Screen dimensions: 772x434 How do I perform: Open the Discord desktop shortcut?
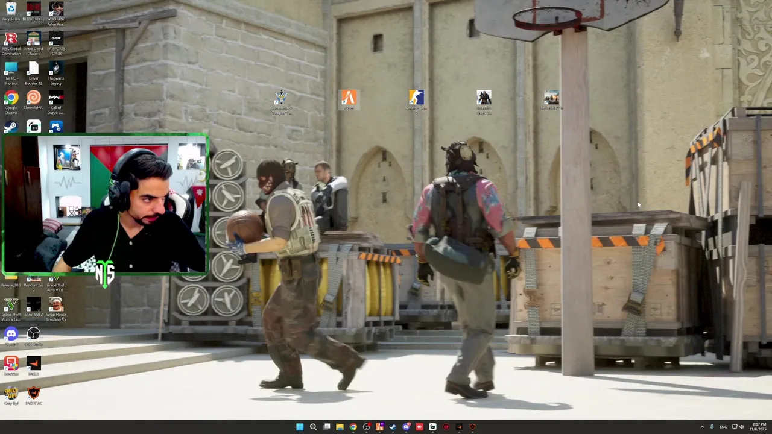11,336
